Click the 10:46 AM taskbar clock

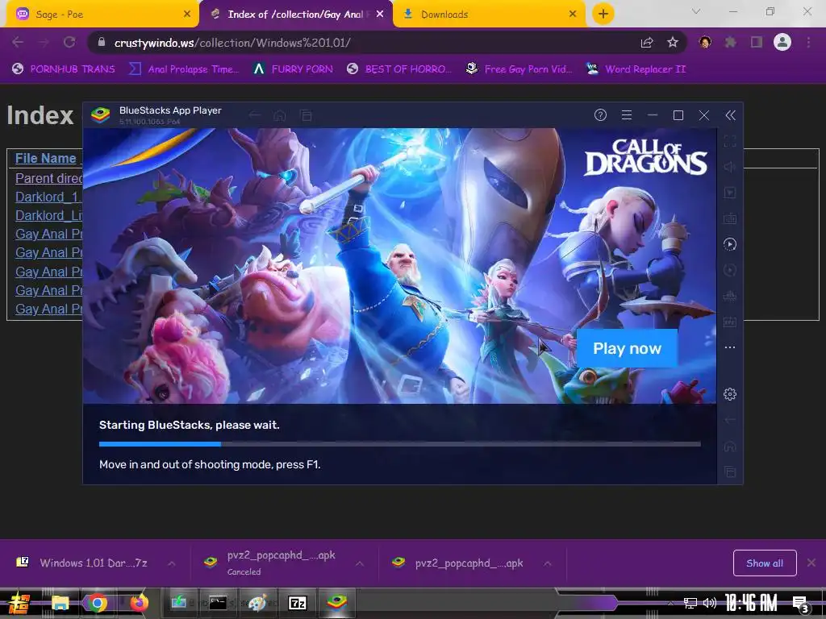point(751,603)
